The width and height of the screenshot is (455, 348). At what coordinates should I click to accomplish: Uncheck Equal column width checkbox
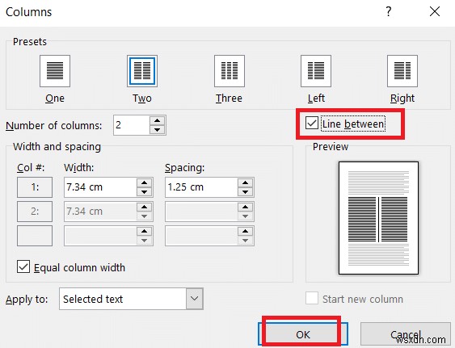(x=23, y=266)
